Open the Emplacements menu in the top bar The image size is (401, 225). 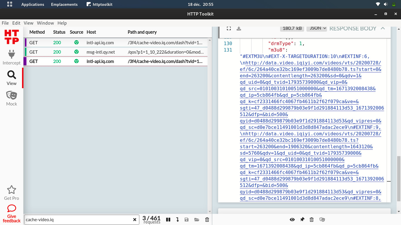tap(64, 4)
